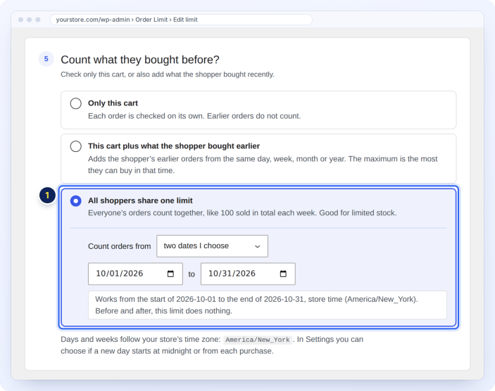Open calendar picker for start date 10/01/2026
Image resolution: width=495 pixels, height=391 pixels.
[170, 274]
